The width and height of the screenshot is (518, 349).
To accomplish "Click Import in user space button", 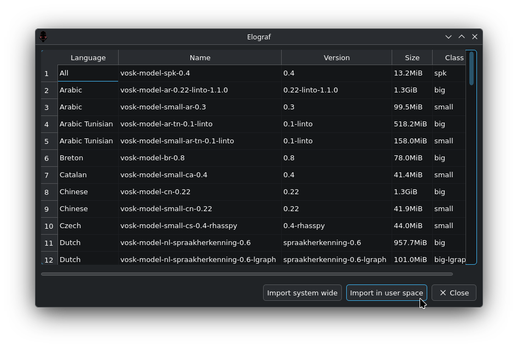I will (387, 293).
